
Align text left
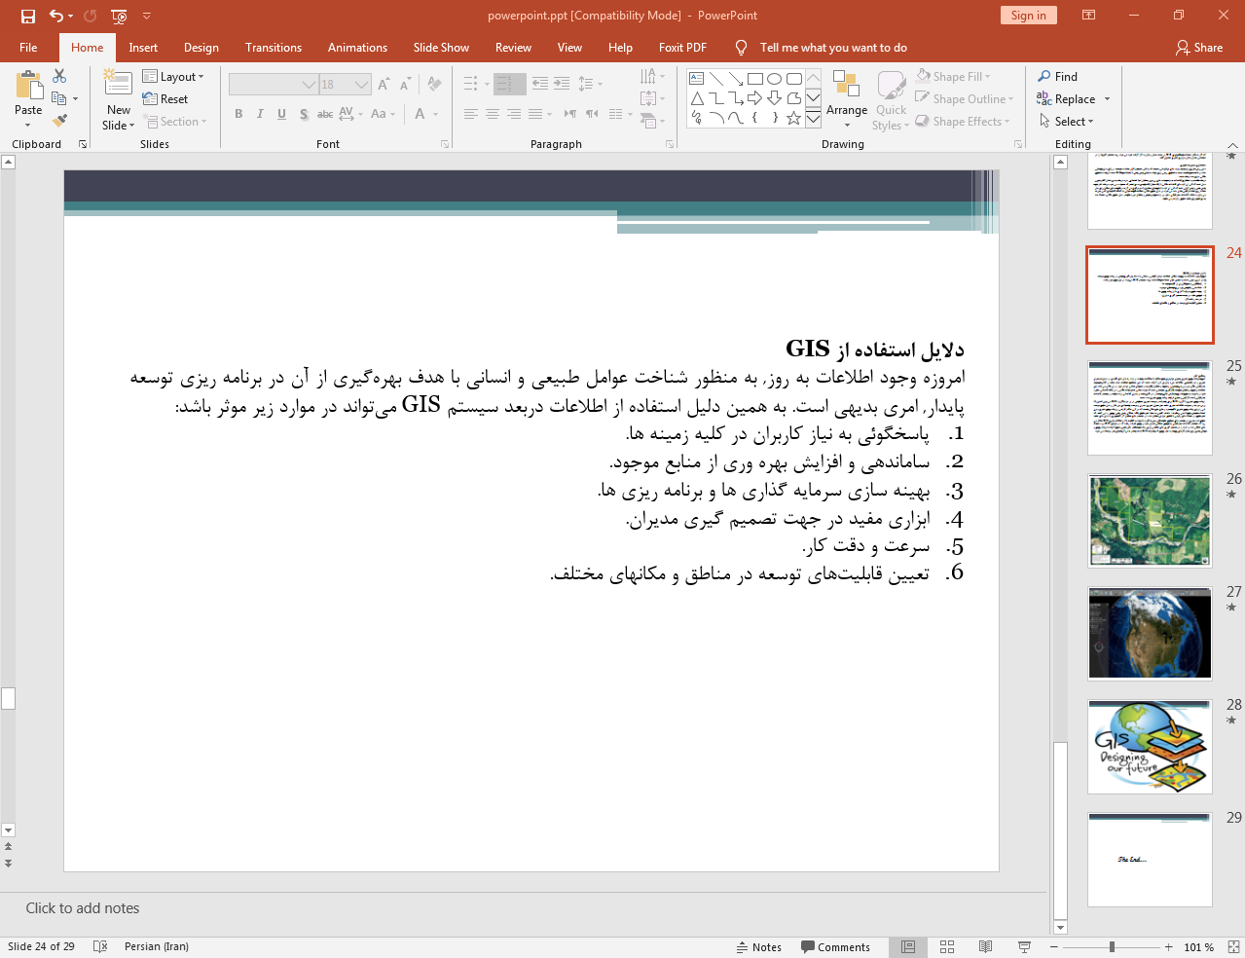471,114
